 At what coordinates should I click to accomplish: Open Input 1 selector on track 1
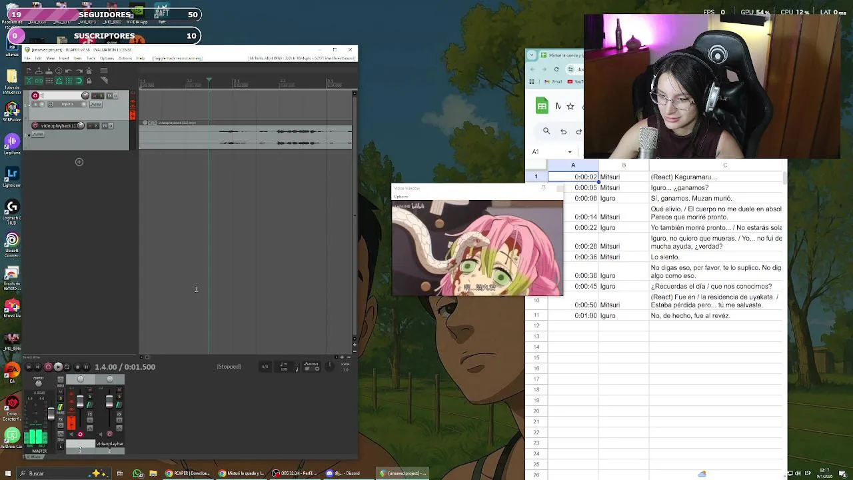(67, 104)
